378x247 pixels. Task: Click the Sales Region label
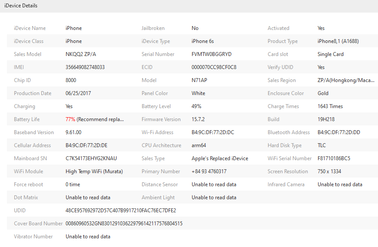tap(282, 80)
